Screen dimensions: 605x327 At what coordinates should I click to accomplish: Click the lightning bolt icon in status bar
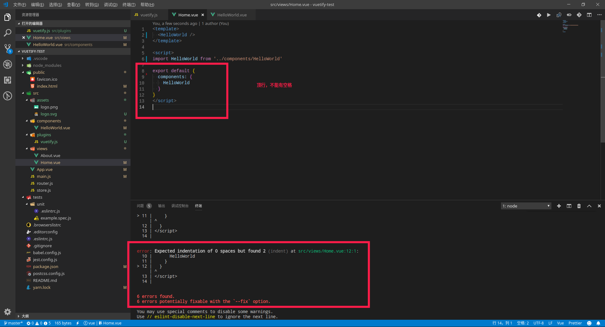point(78,323)
